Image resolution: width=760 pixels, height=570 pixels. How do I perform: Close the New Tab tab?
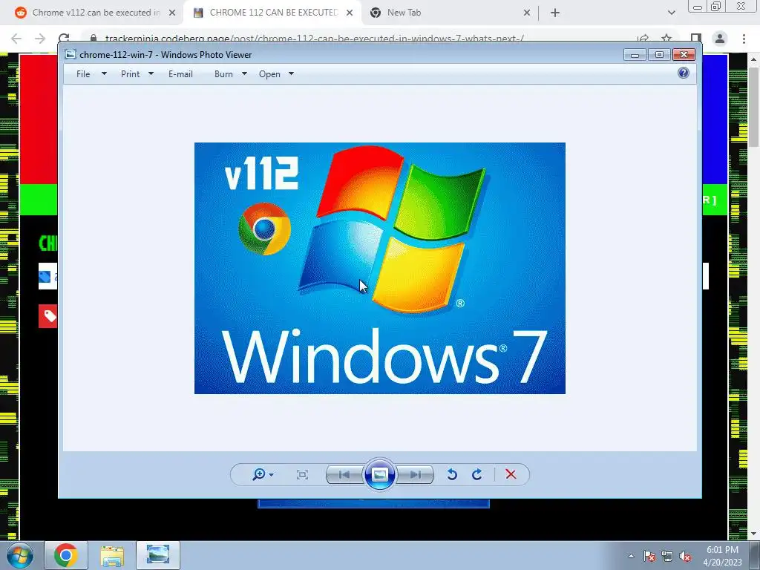pyautogui.click(x=527, y=13)
